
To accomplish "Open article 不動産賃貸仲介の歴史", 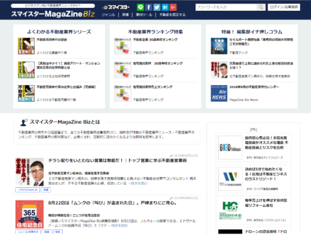I will coord(51,39).
